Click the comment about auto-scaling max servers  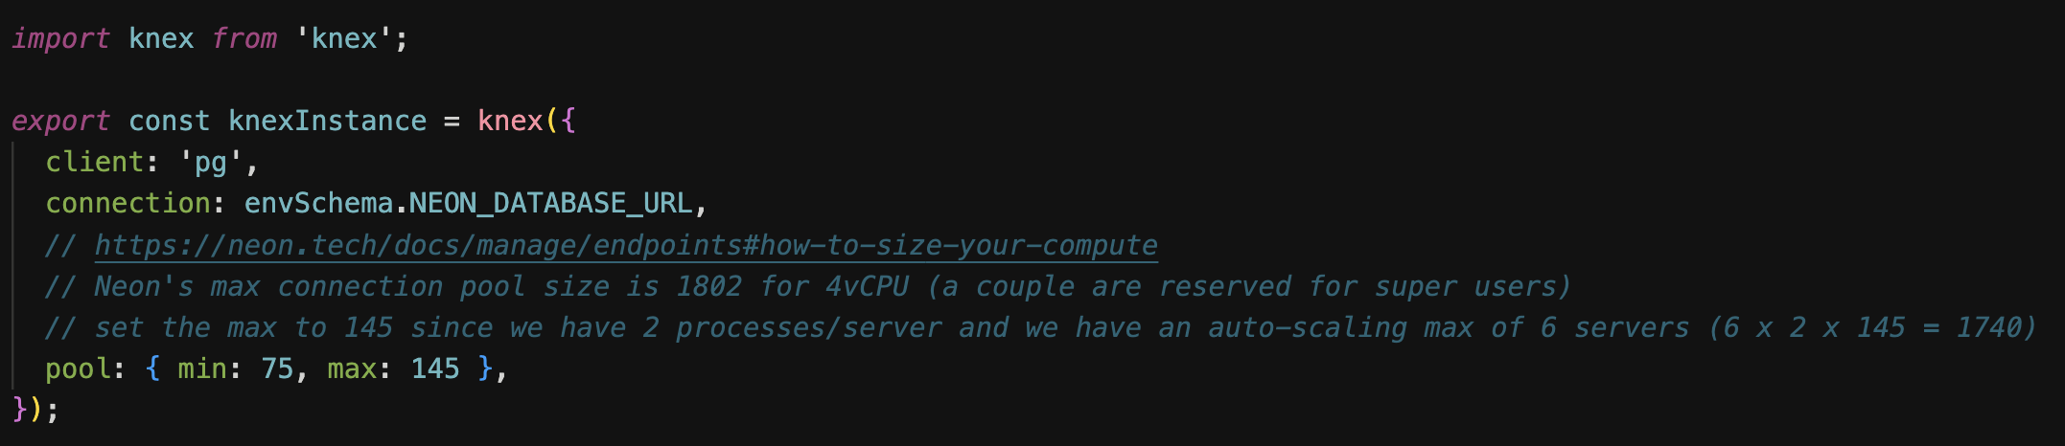(x=1040, y=327)
